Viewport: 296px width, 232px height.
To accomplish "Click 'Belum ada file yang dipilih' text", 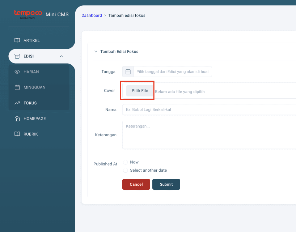I will (x=180, y=92).
